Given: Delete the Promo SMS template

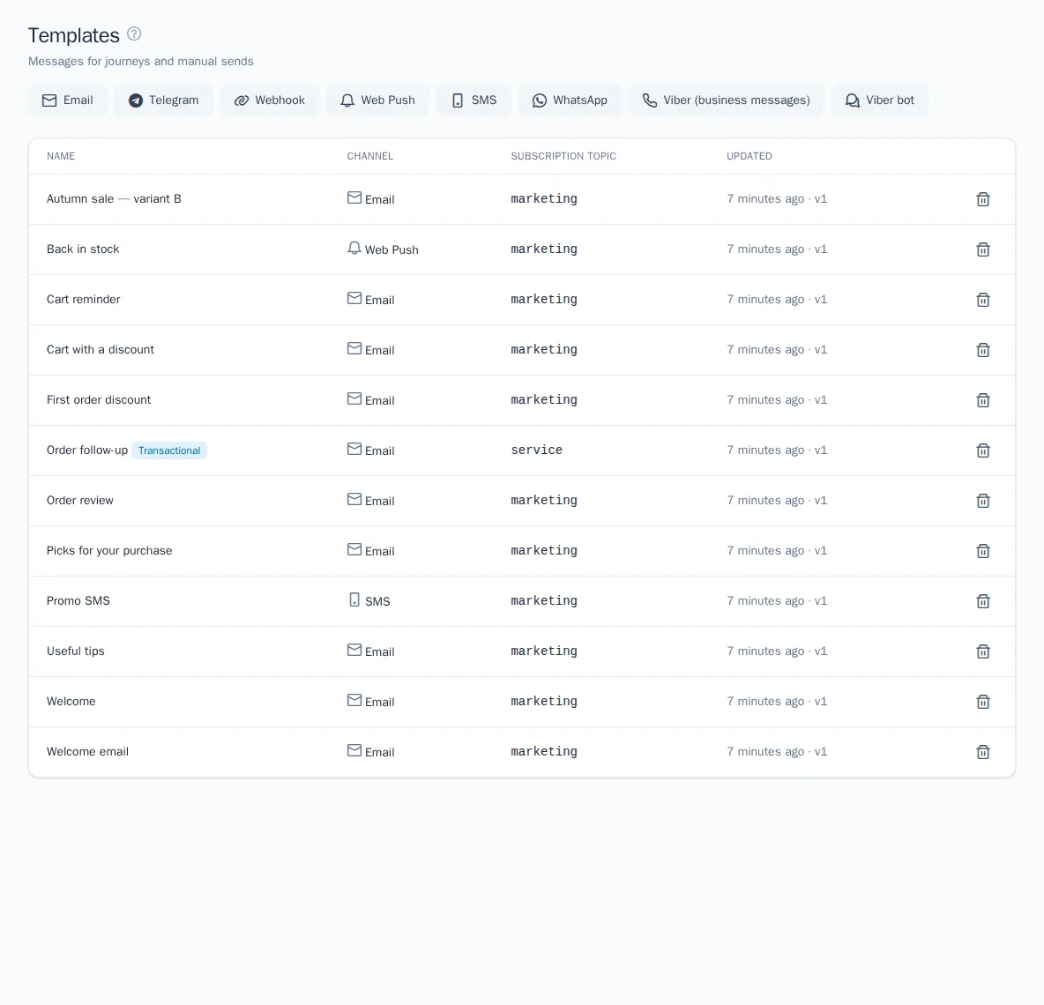Looking at the screenshot, I should (x=983, y=601).
